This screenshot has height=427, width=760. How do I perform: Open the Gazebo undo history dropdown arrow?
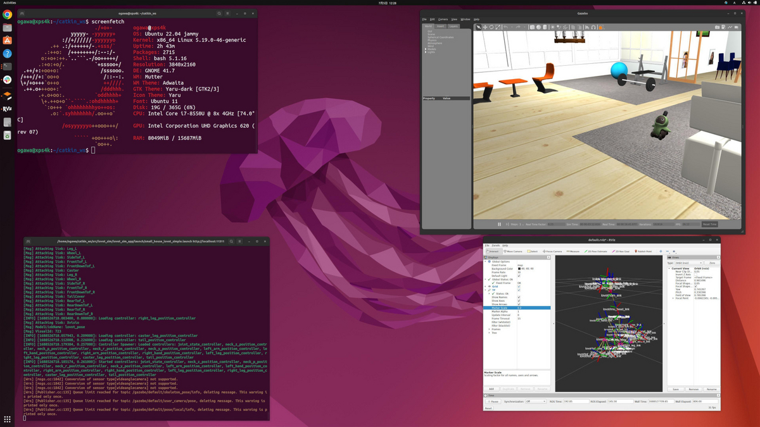pyautogui.click(x=512, y=27)
